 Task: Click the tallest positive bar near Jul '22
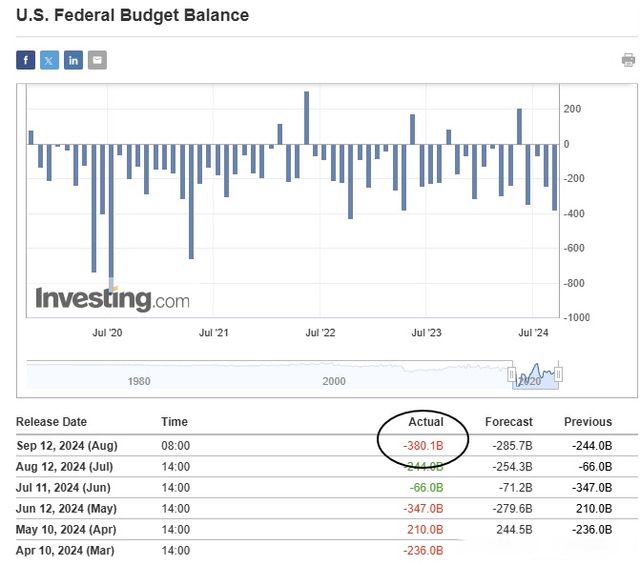click(306, 117)
